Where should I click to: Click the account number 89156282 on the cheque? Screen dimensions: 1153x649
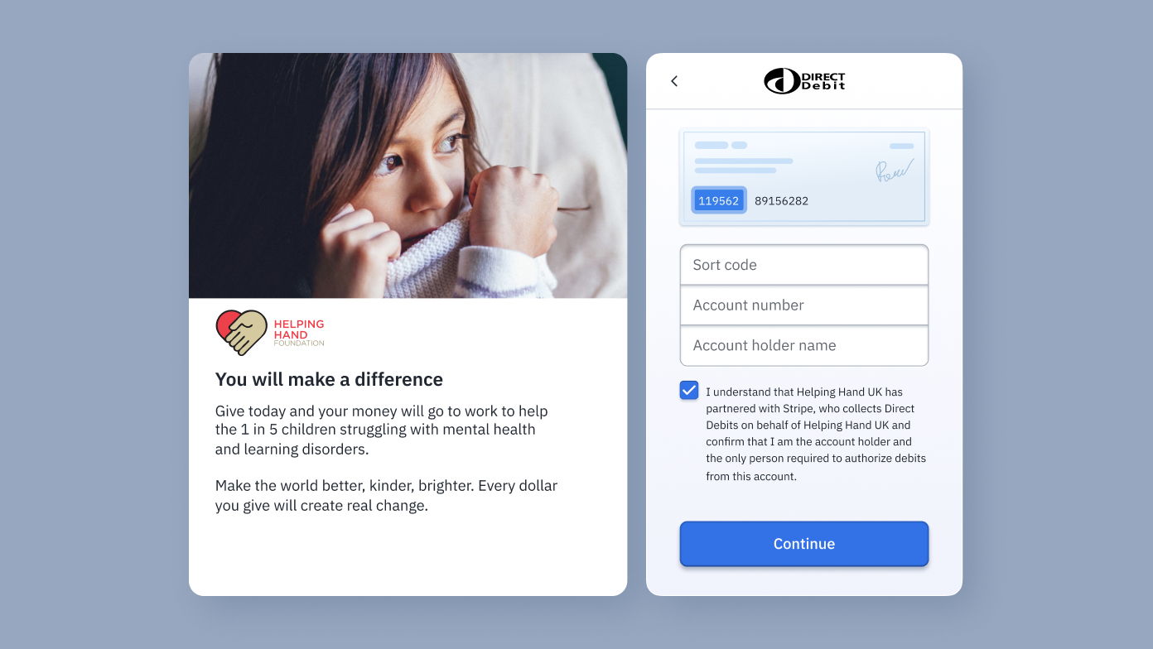pyautogui.click(x=780, y=200)
